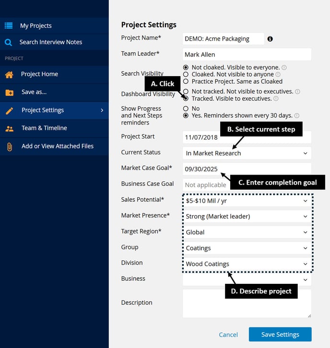Click the Description text area

tap(247, 303)
